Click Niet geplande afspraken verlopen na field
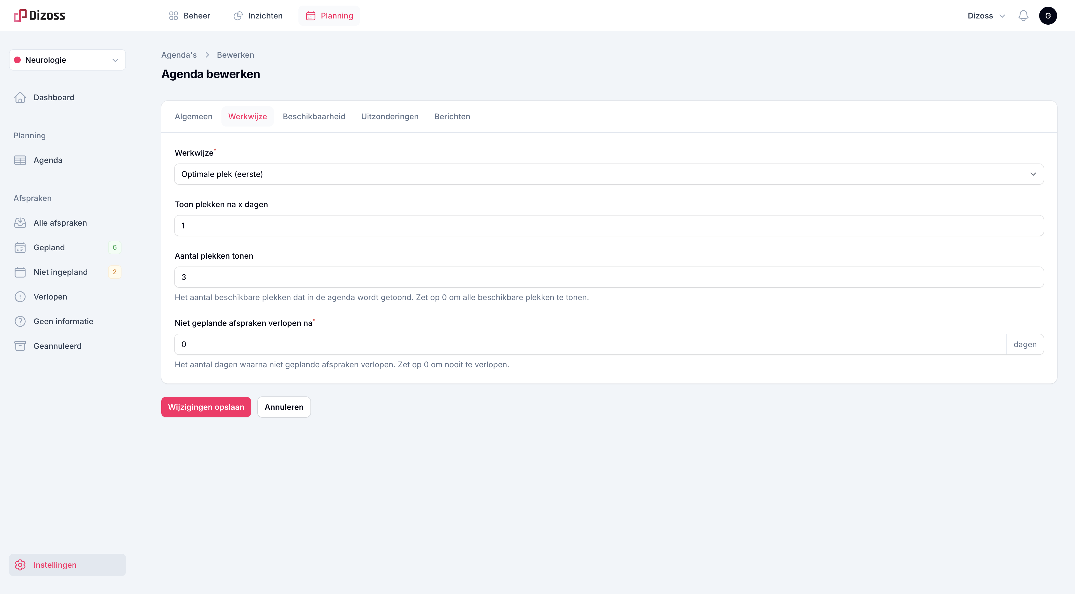Viewport: 1075px width, 594px height. [590, 344]
